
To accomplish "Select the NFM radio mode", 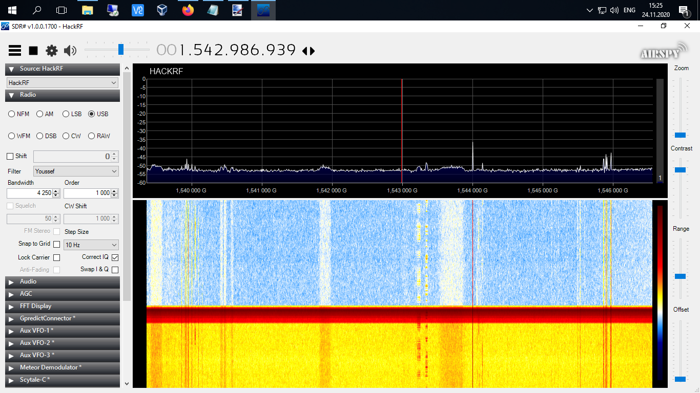I will pos(12,114).
